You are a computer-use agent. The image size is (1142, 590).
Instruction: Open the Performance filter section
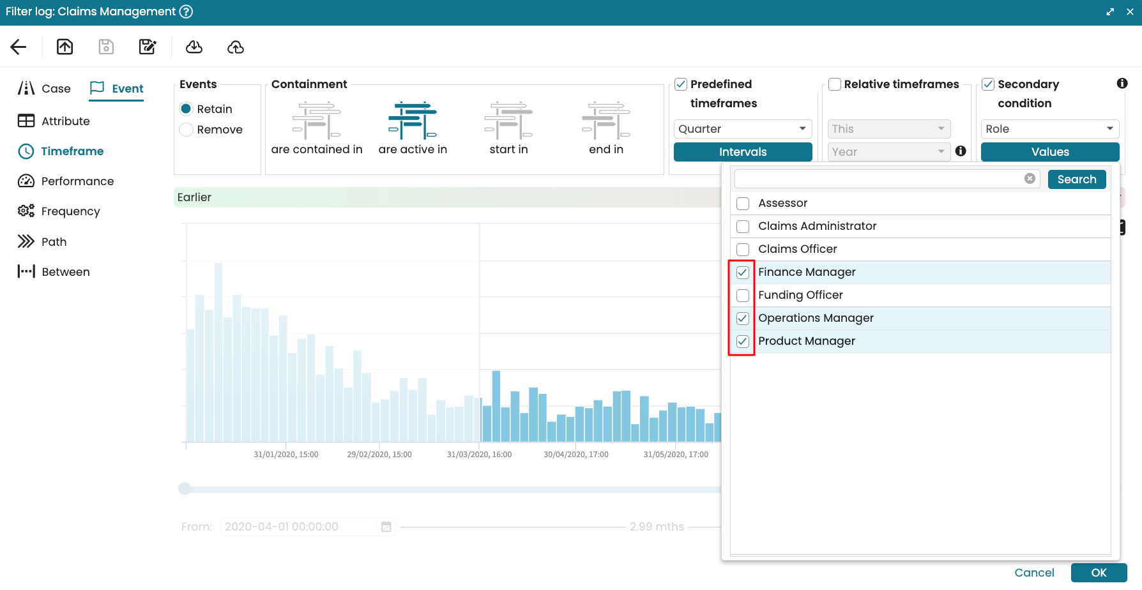click(x=66, y=181)
